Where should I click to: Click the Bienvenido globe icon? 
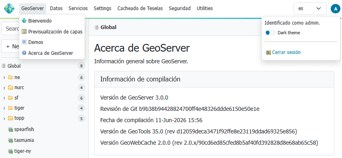point(24,21)
